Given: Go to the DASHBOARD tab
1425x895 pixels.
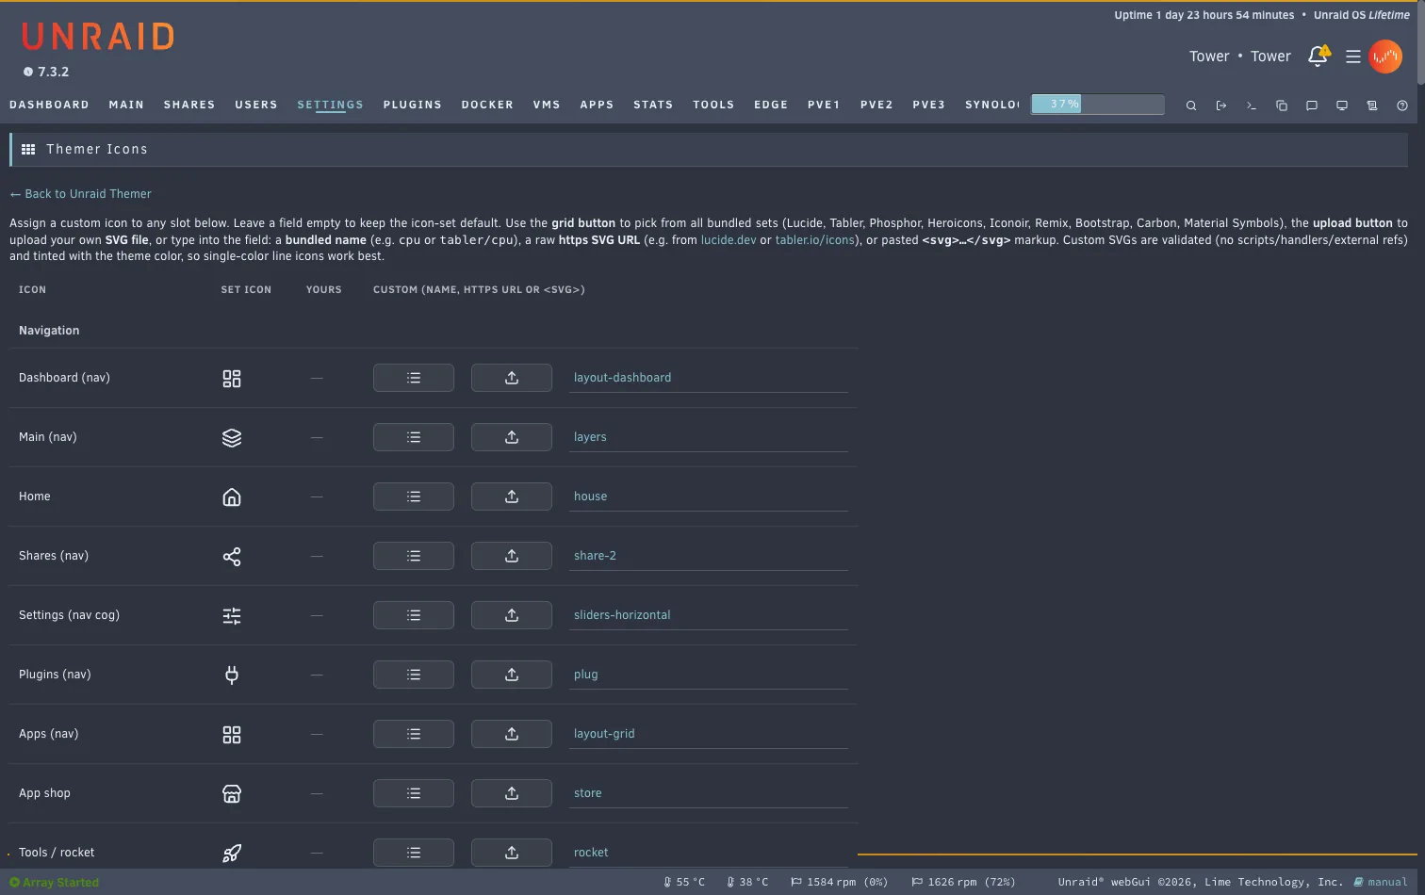Looking at the screenshot, I should (x=49, y=105).
